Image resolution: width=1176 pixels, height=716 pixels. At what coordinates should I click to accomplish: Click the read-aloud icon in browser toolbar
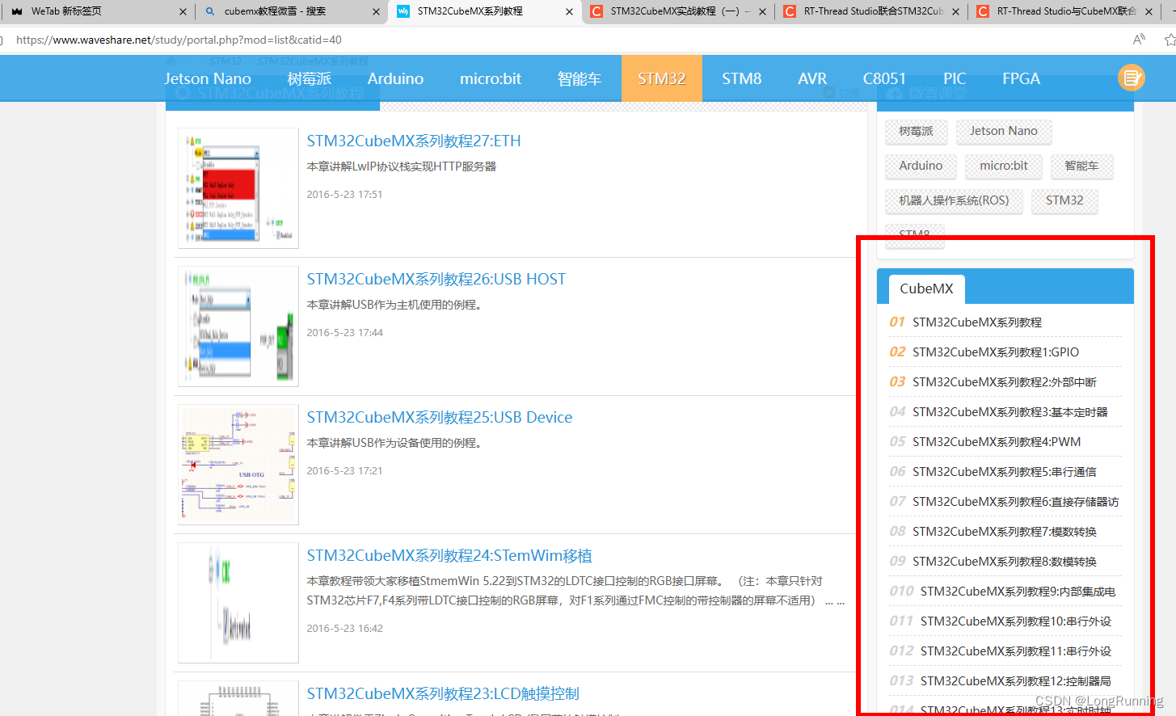(1139, 39)
